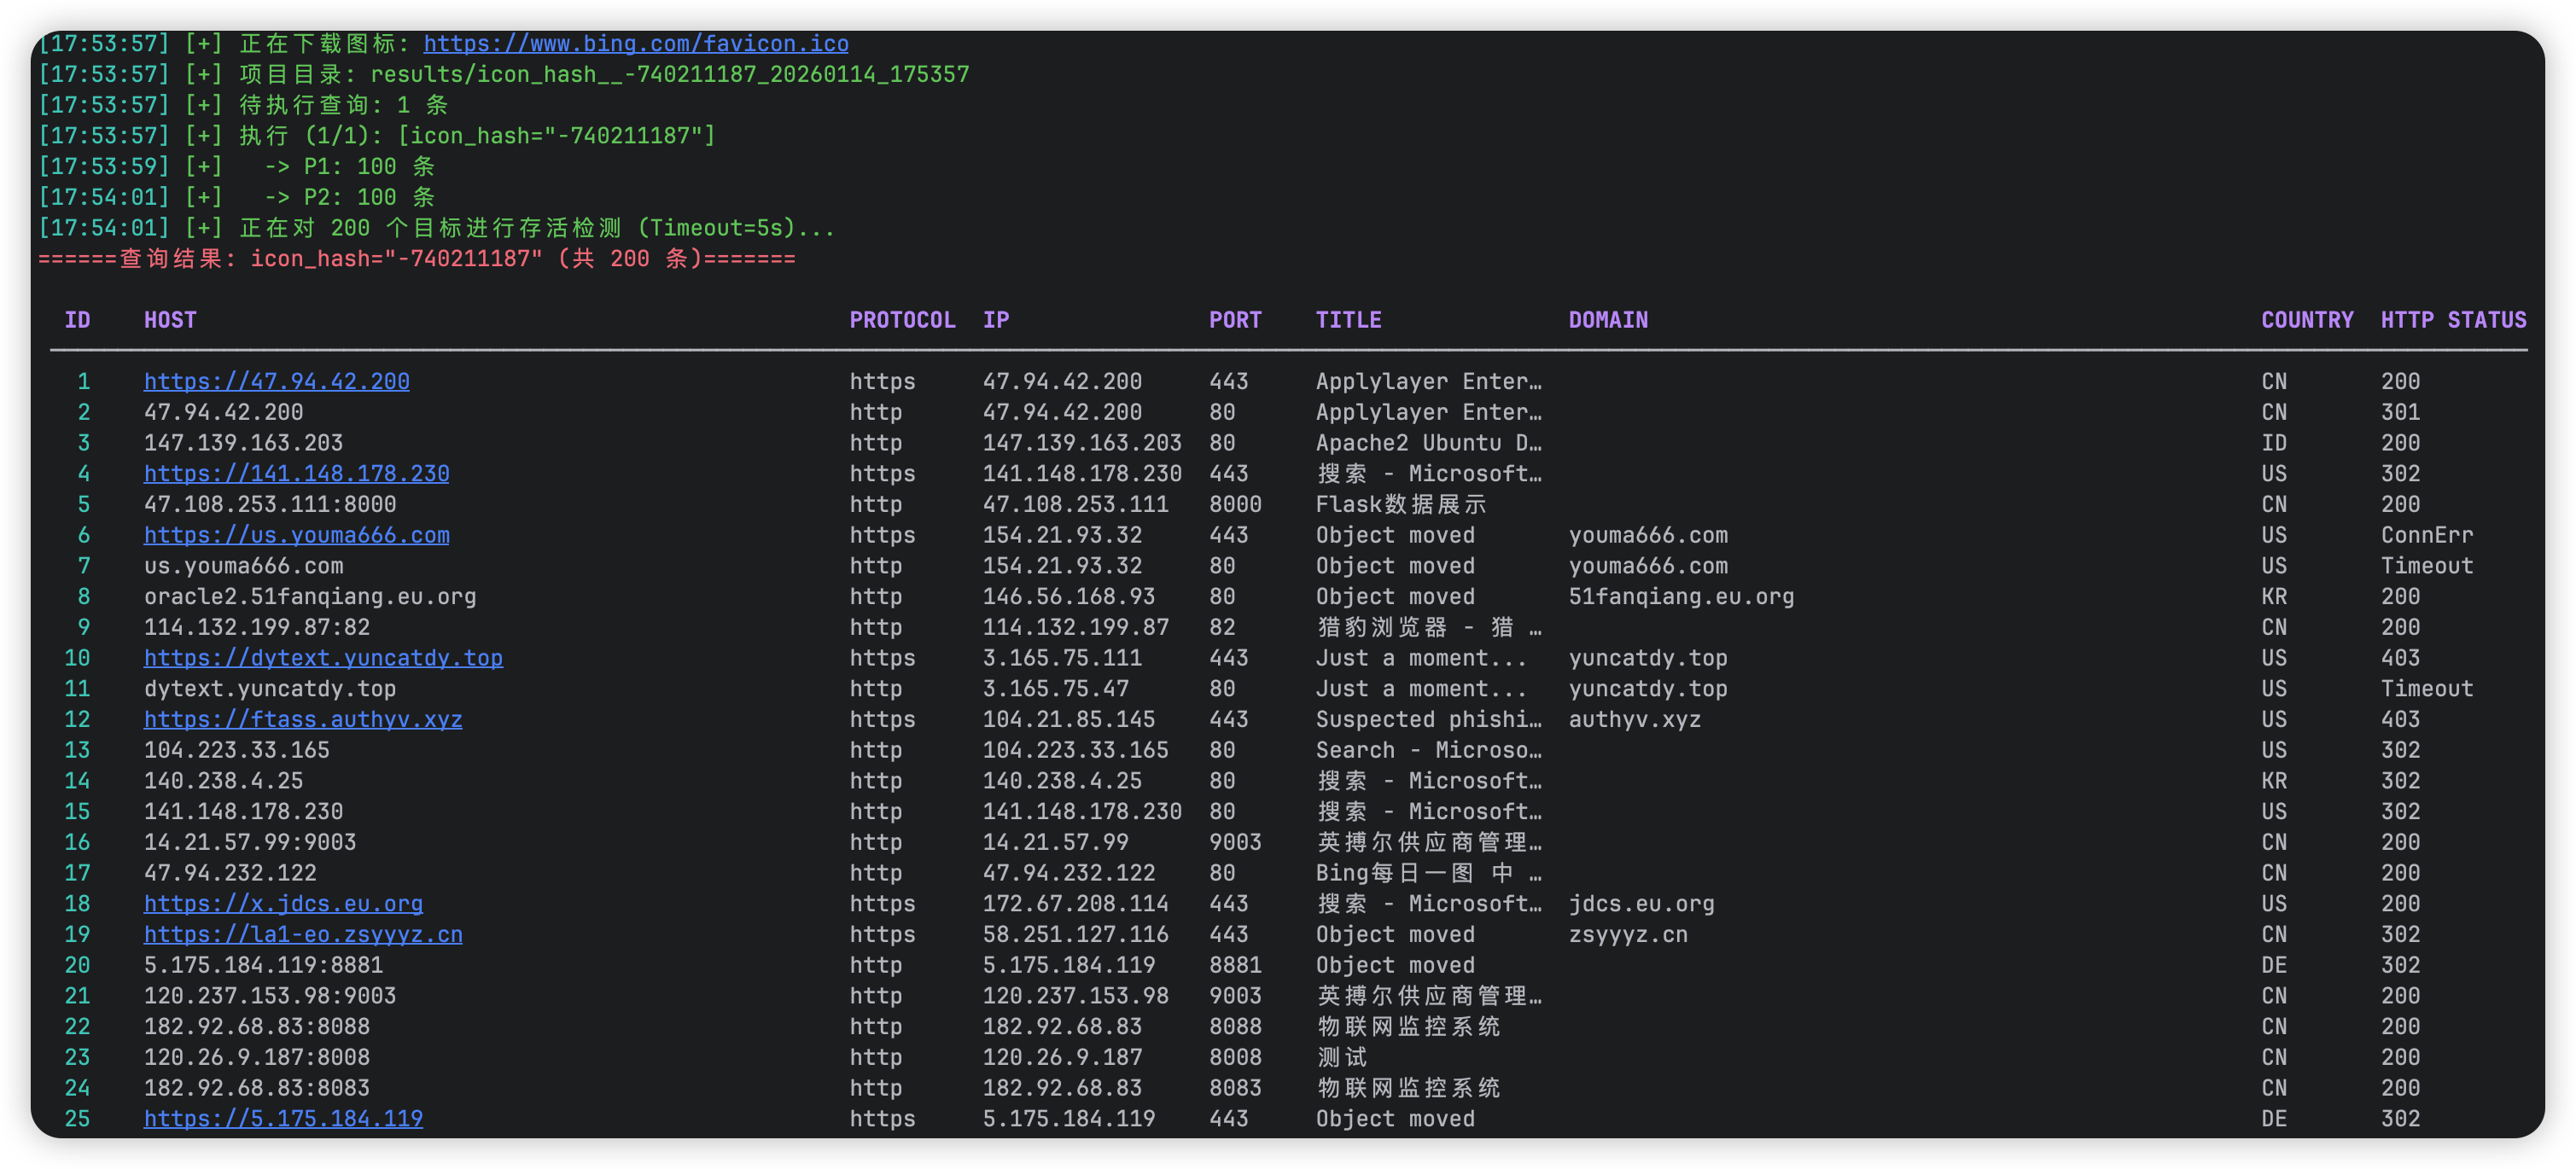Click the PORT column header

(x=1235, y=320)
